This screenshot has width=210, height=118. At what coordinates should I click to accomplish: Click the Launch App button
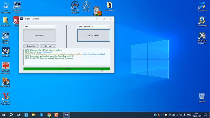click(x=40, y=35)
